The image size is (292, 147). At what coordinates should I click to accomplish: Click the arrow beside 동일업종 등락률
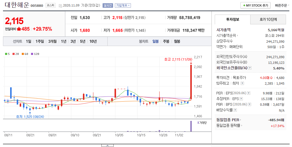point(242,126)
